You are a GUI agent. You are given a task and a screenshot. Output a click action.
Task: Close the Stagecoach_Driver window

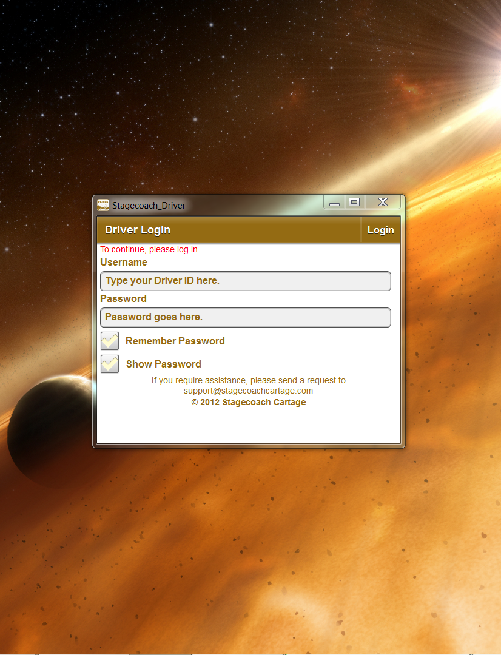[383, 202]
